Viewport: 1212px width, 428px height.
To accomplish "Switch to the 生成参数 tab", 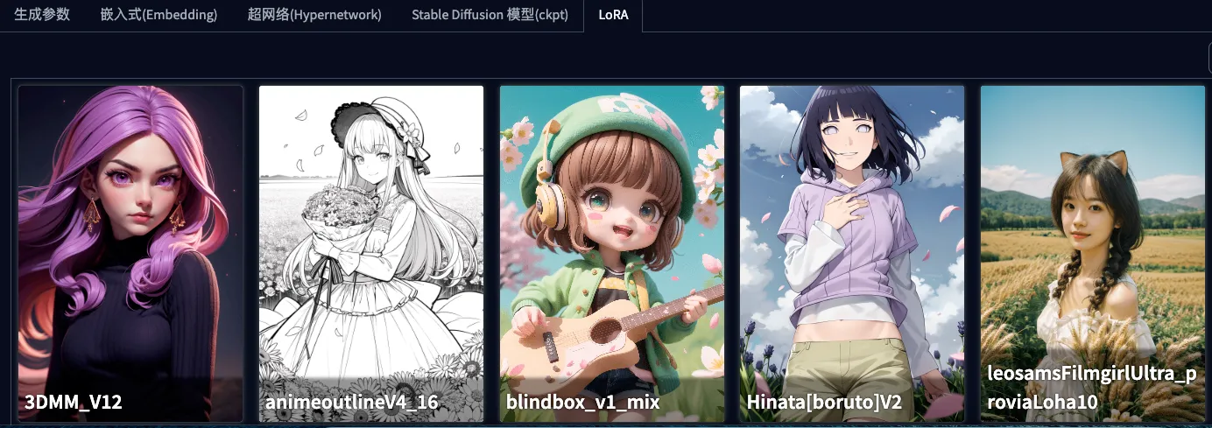I will (42, 15).
